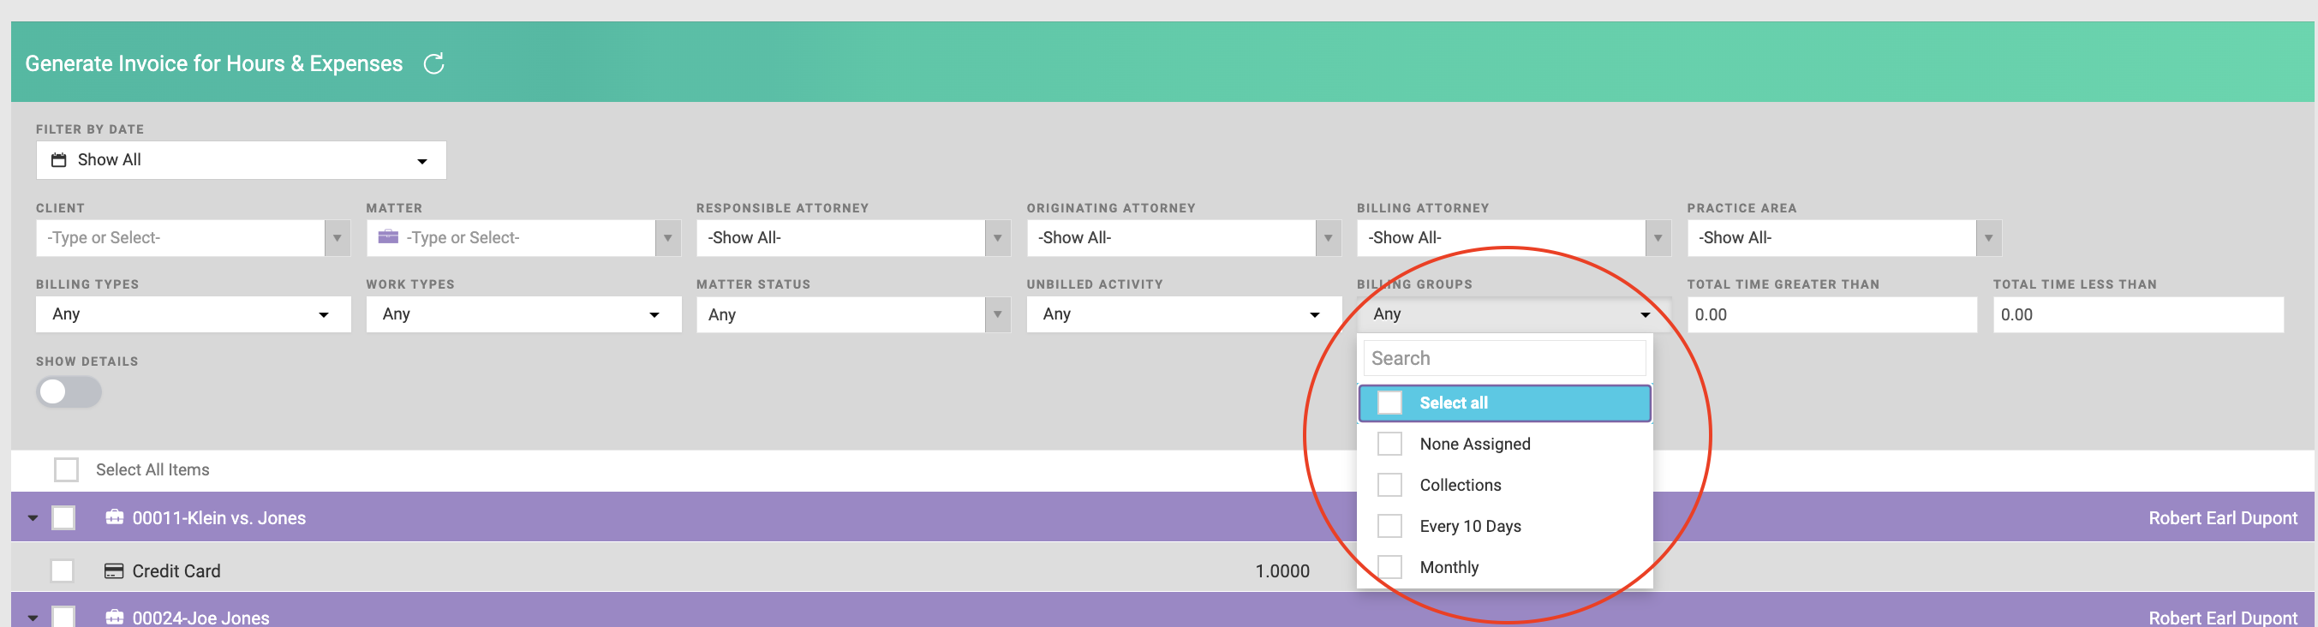The width and height of the screenshot is (2318, 627).
Task: Click the calendar icon in Filter By Date
Action: tap(58, 160)
